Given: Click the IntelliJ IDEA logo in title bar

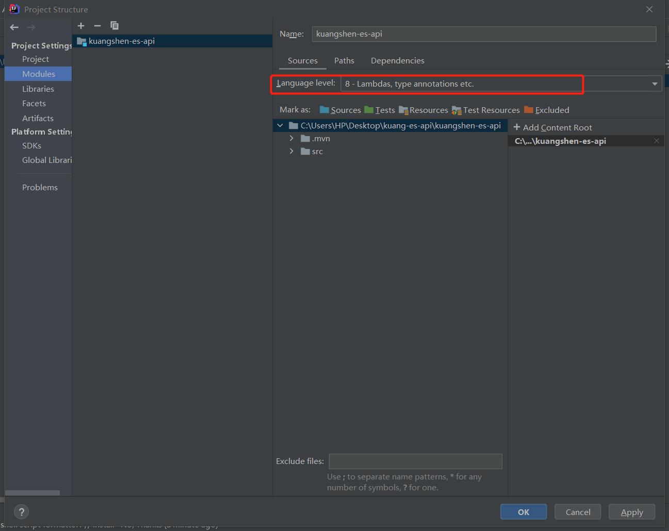Looking at the screenshot, I should point(14,9).
